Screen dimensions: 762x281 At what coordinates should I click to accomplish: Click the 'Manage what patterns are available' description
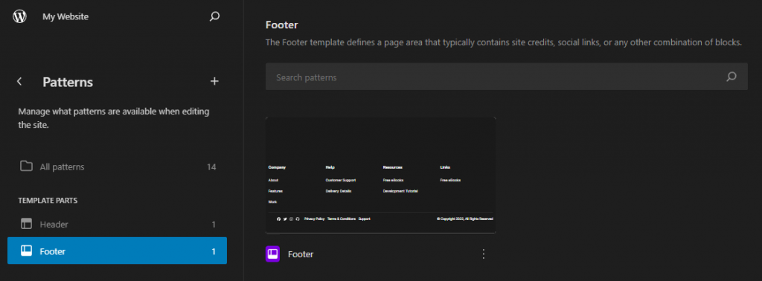tap(114, 118)
